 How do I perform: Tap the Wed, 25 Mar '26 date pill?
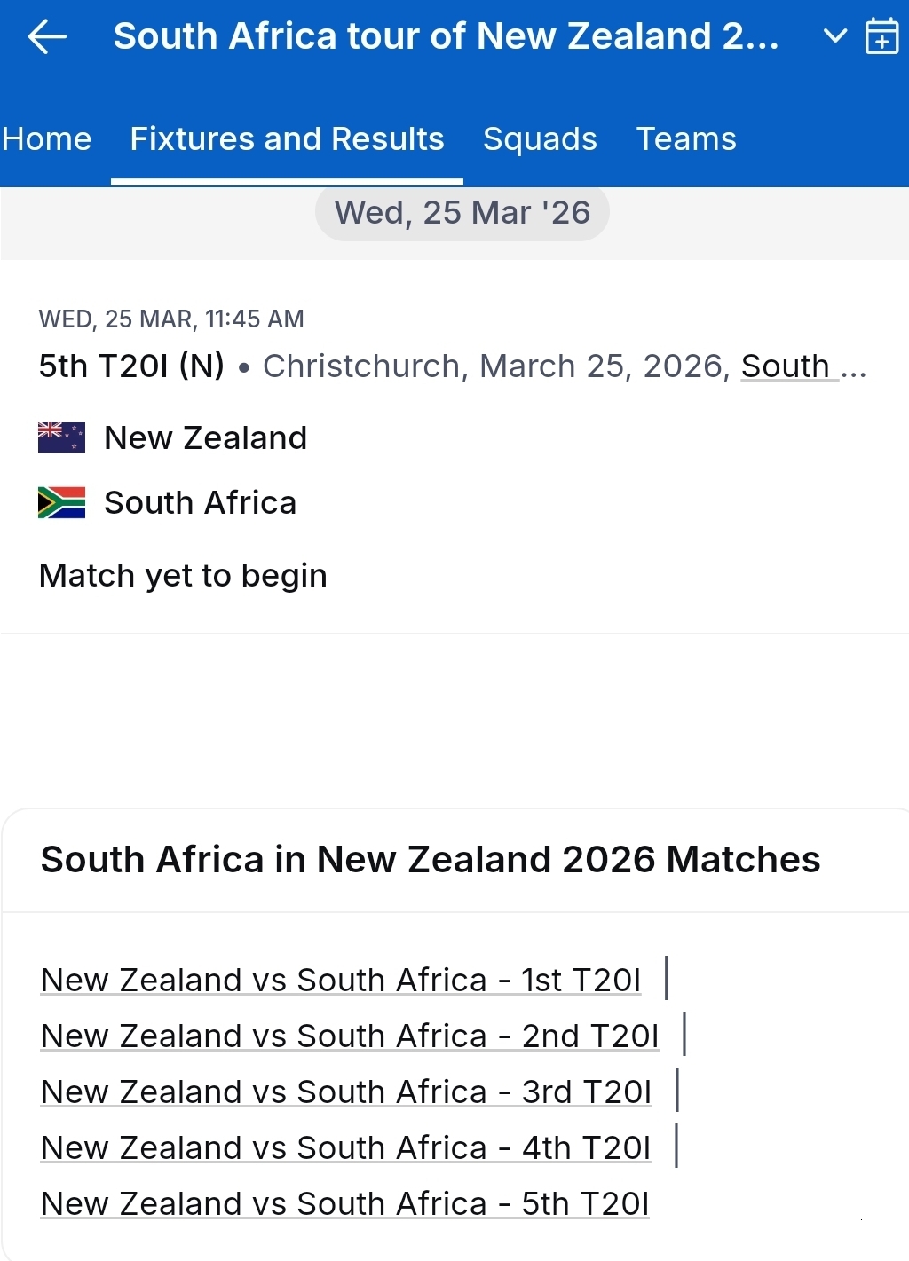click(x=462, y=213)
